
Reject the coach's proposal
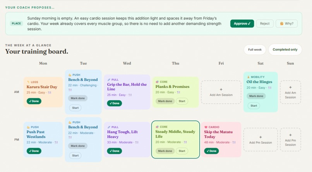click(x=265, y=24)
